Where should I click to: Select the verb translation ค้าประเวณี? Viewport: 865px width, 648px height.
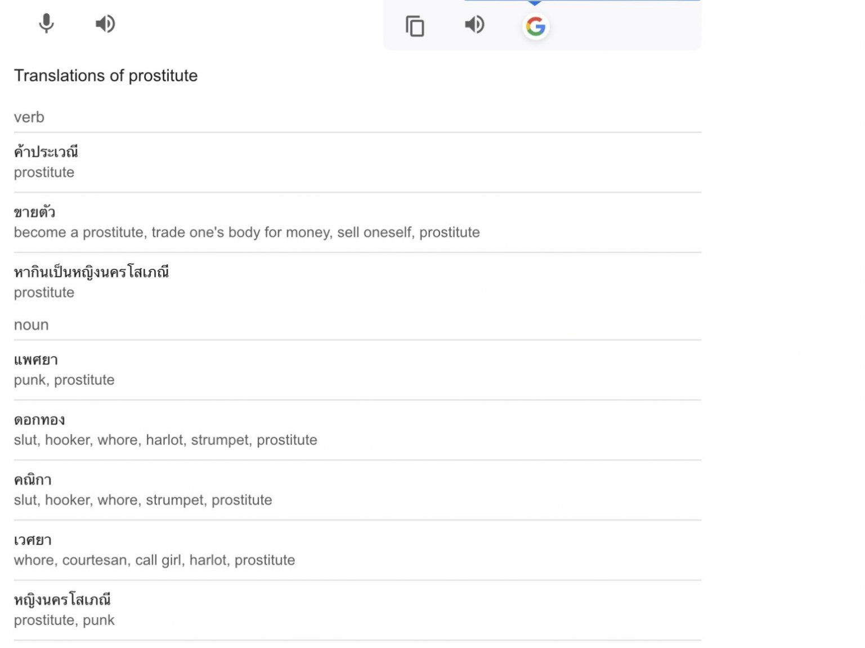coord(46,152)
